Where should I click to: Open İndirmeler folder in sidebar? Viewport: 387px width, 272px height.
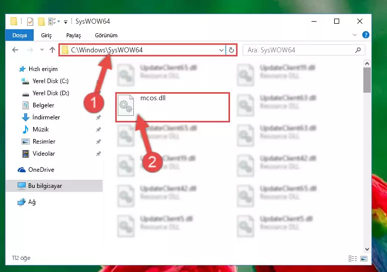(41, 117)
